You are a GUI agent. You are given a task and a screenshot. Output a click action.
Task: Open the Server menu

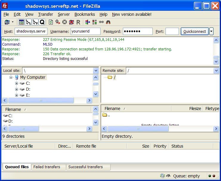click(x=64, y=14)
